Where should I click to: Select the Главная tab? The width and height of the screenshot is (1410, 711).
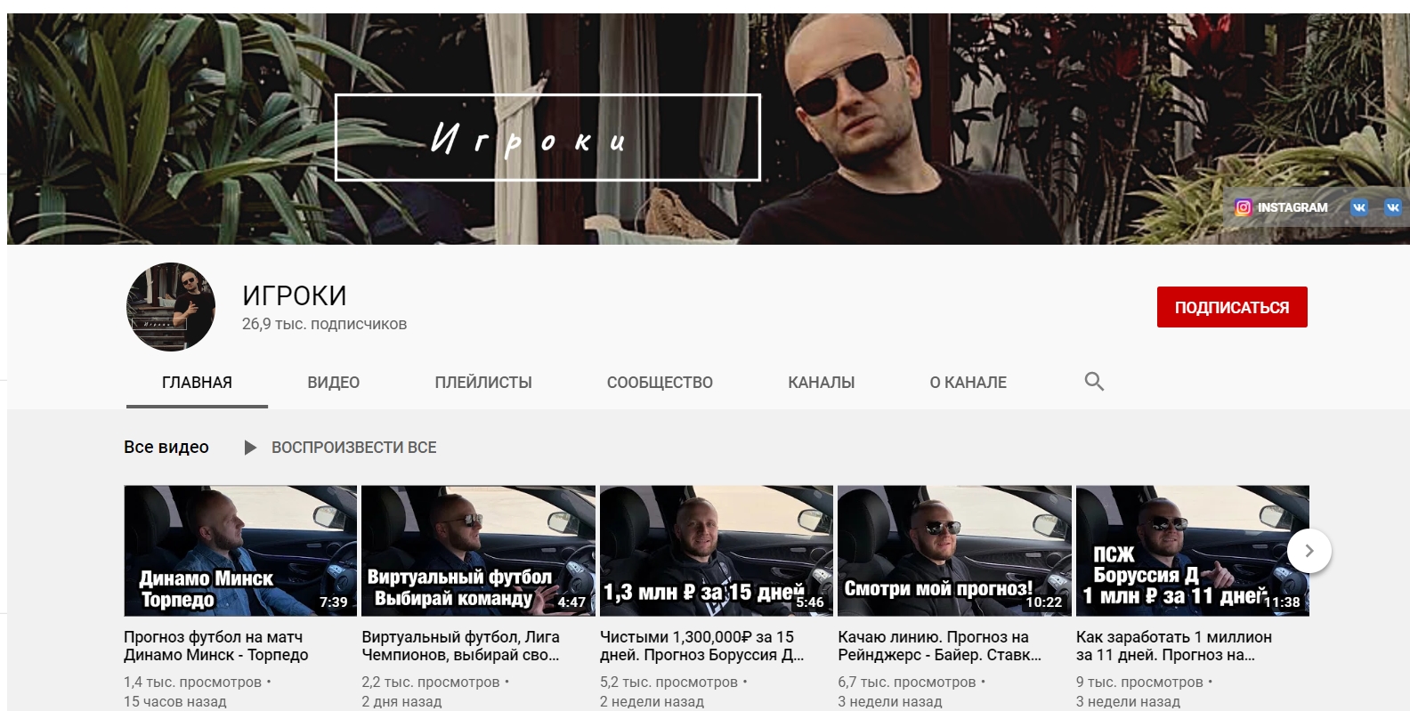[197, 383]
